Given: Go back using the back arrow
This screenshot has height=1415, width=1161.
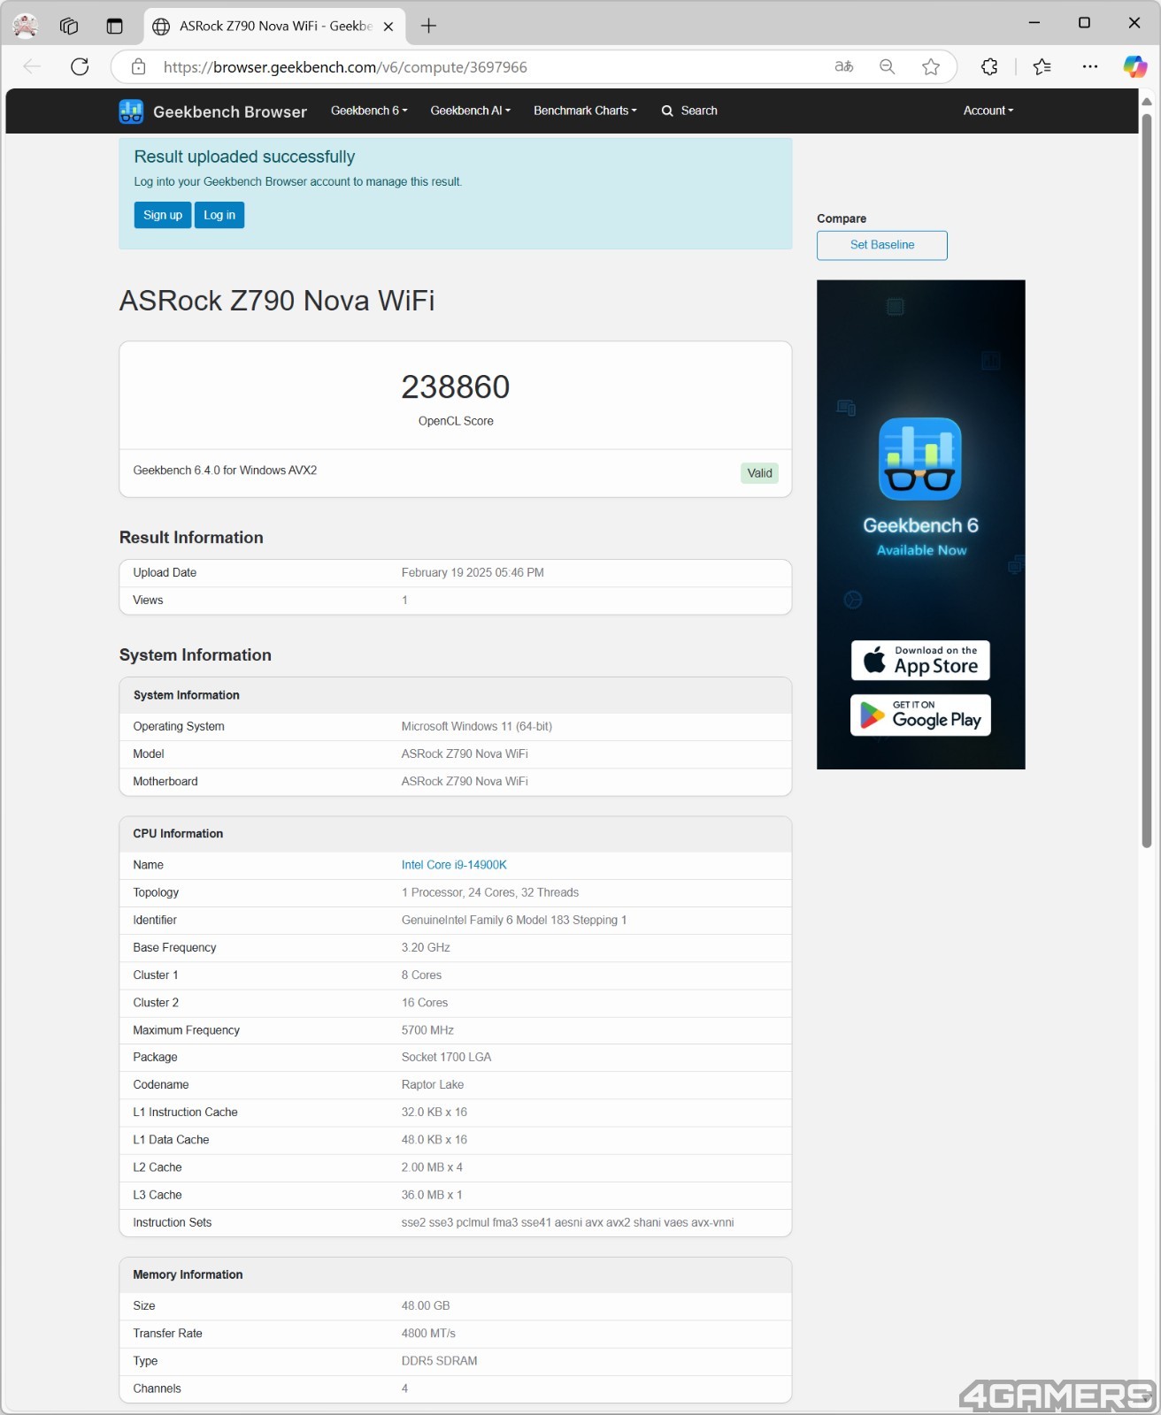Looking at the screenshot, I should pos(32,66).
